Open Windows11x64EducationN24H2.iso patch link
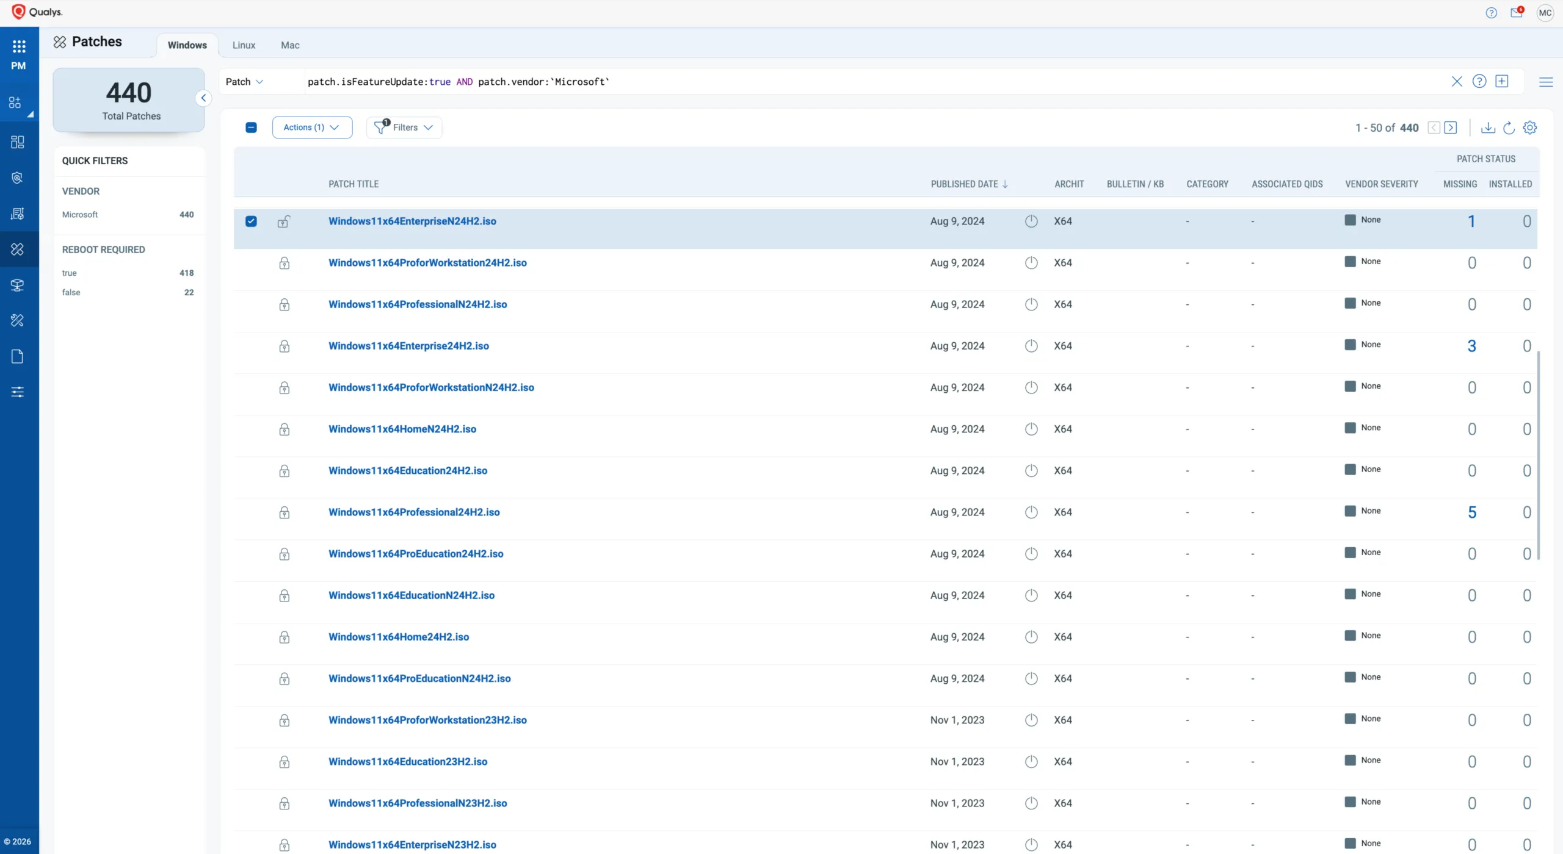1563x854 pixels. [x=412, y=595]
